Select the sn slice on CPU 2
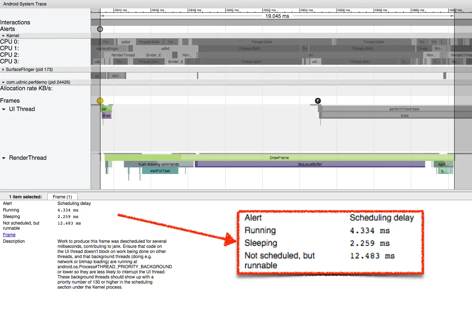472x309 pixels. 310,55
